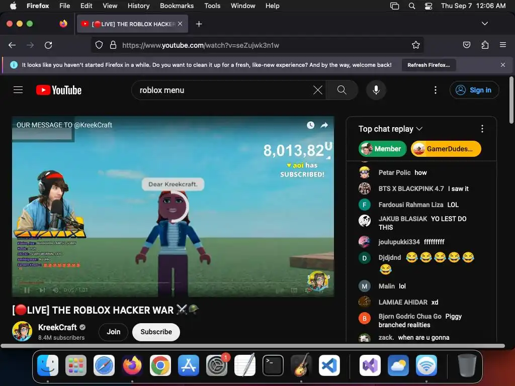Open the Bookmarks menu

(177, 6)
